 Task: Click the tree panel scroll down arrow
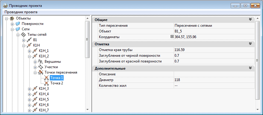[87, 110]
